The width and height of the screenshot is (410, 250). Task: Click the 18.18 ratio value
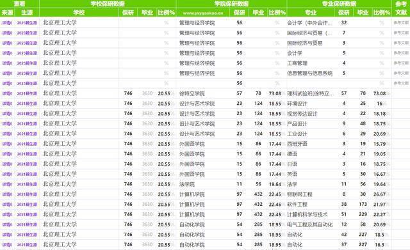point(379,114)
